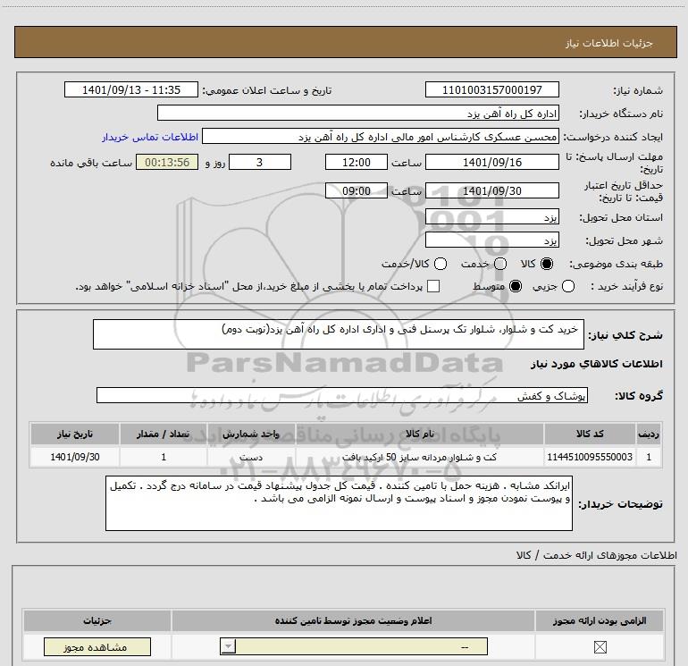Choose the جزیی purchase type radio
This screenshot has height=666, width=688.
(x=567, y=287)
